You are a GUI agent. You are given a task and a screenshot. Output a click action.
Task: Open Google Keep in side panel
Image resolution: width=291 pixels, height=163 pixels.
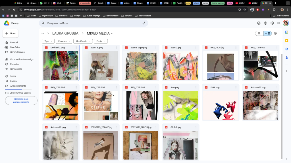[287, 40]
